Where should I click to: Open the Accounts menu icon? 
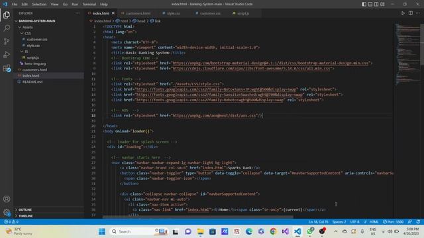point(7,199)
